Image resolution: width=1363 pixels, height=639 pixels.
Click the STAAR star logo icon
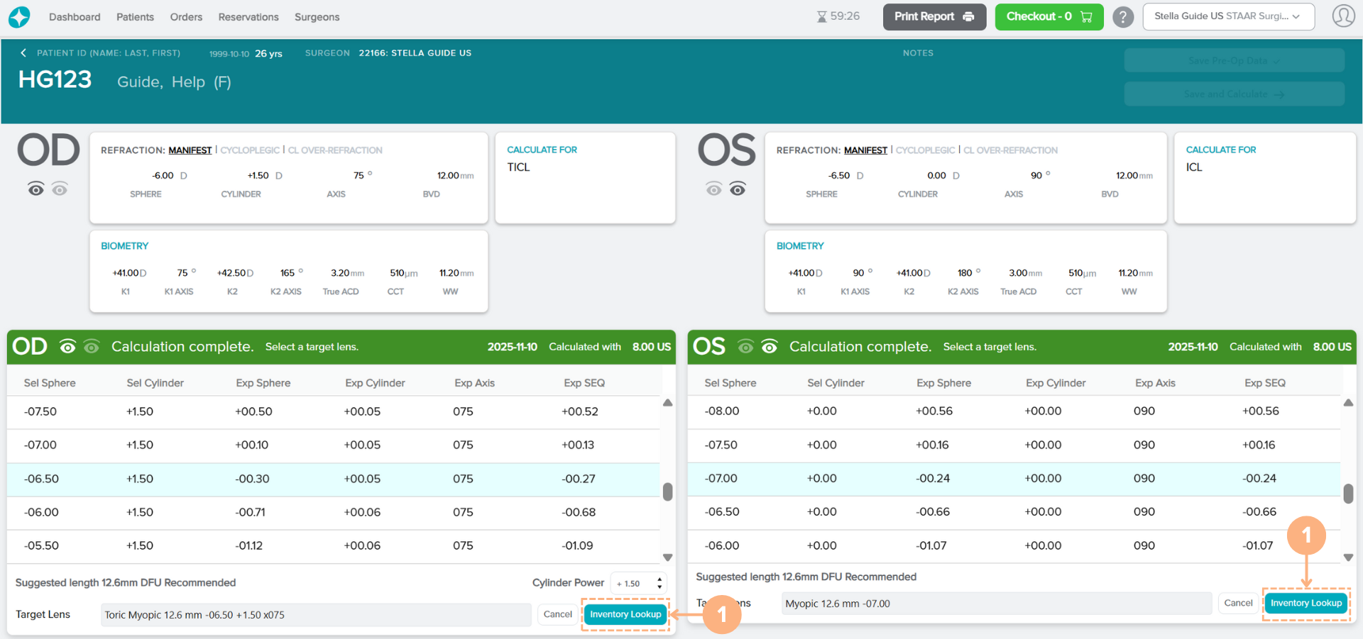[x=19, y=17]
